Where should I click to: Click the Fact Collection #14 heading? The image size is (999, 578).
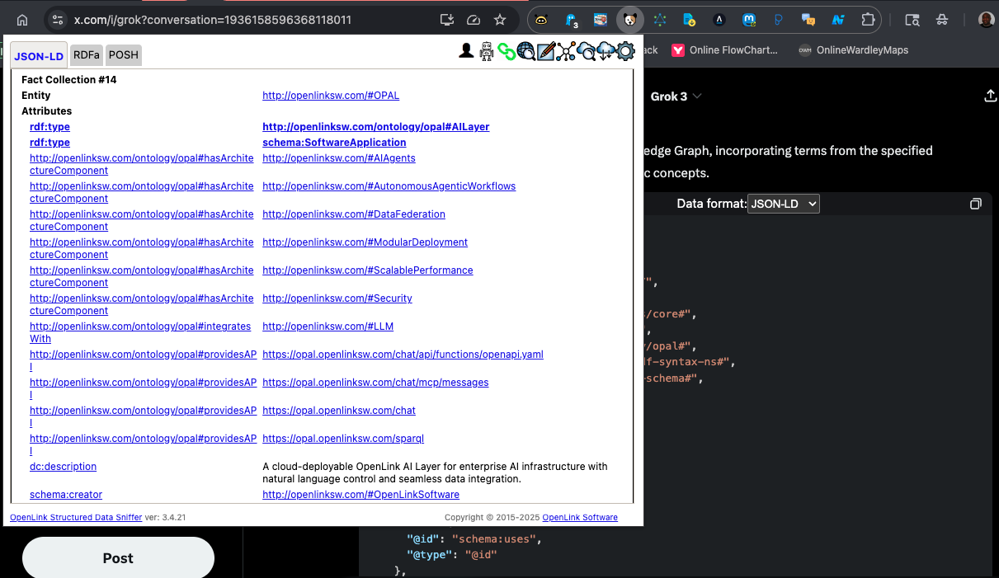click(69, 80)
